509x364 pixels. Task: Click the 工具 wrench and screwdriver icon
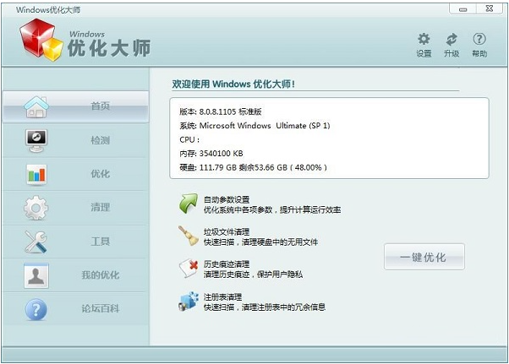36,242
